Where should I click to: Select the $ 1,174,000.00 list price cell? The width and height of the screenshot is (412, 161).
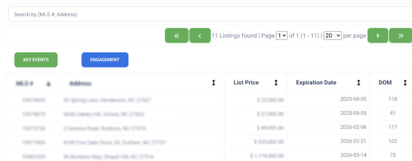point(255,155)
